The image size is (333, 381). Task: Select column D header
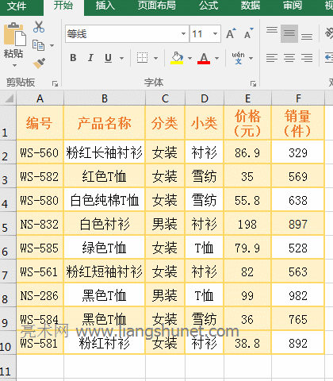click(x=205, y=98)
